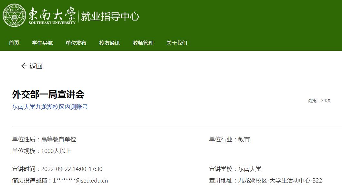Viewport: 342px width, 188px height.
Task: Click the 宣讲地址 九龙湖校区-大学生活动中心-322 text
Action: coord(265,181)
